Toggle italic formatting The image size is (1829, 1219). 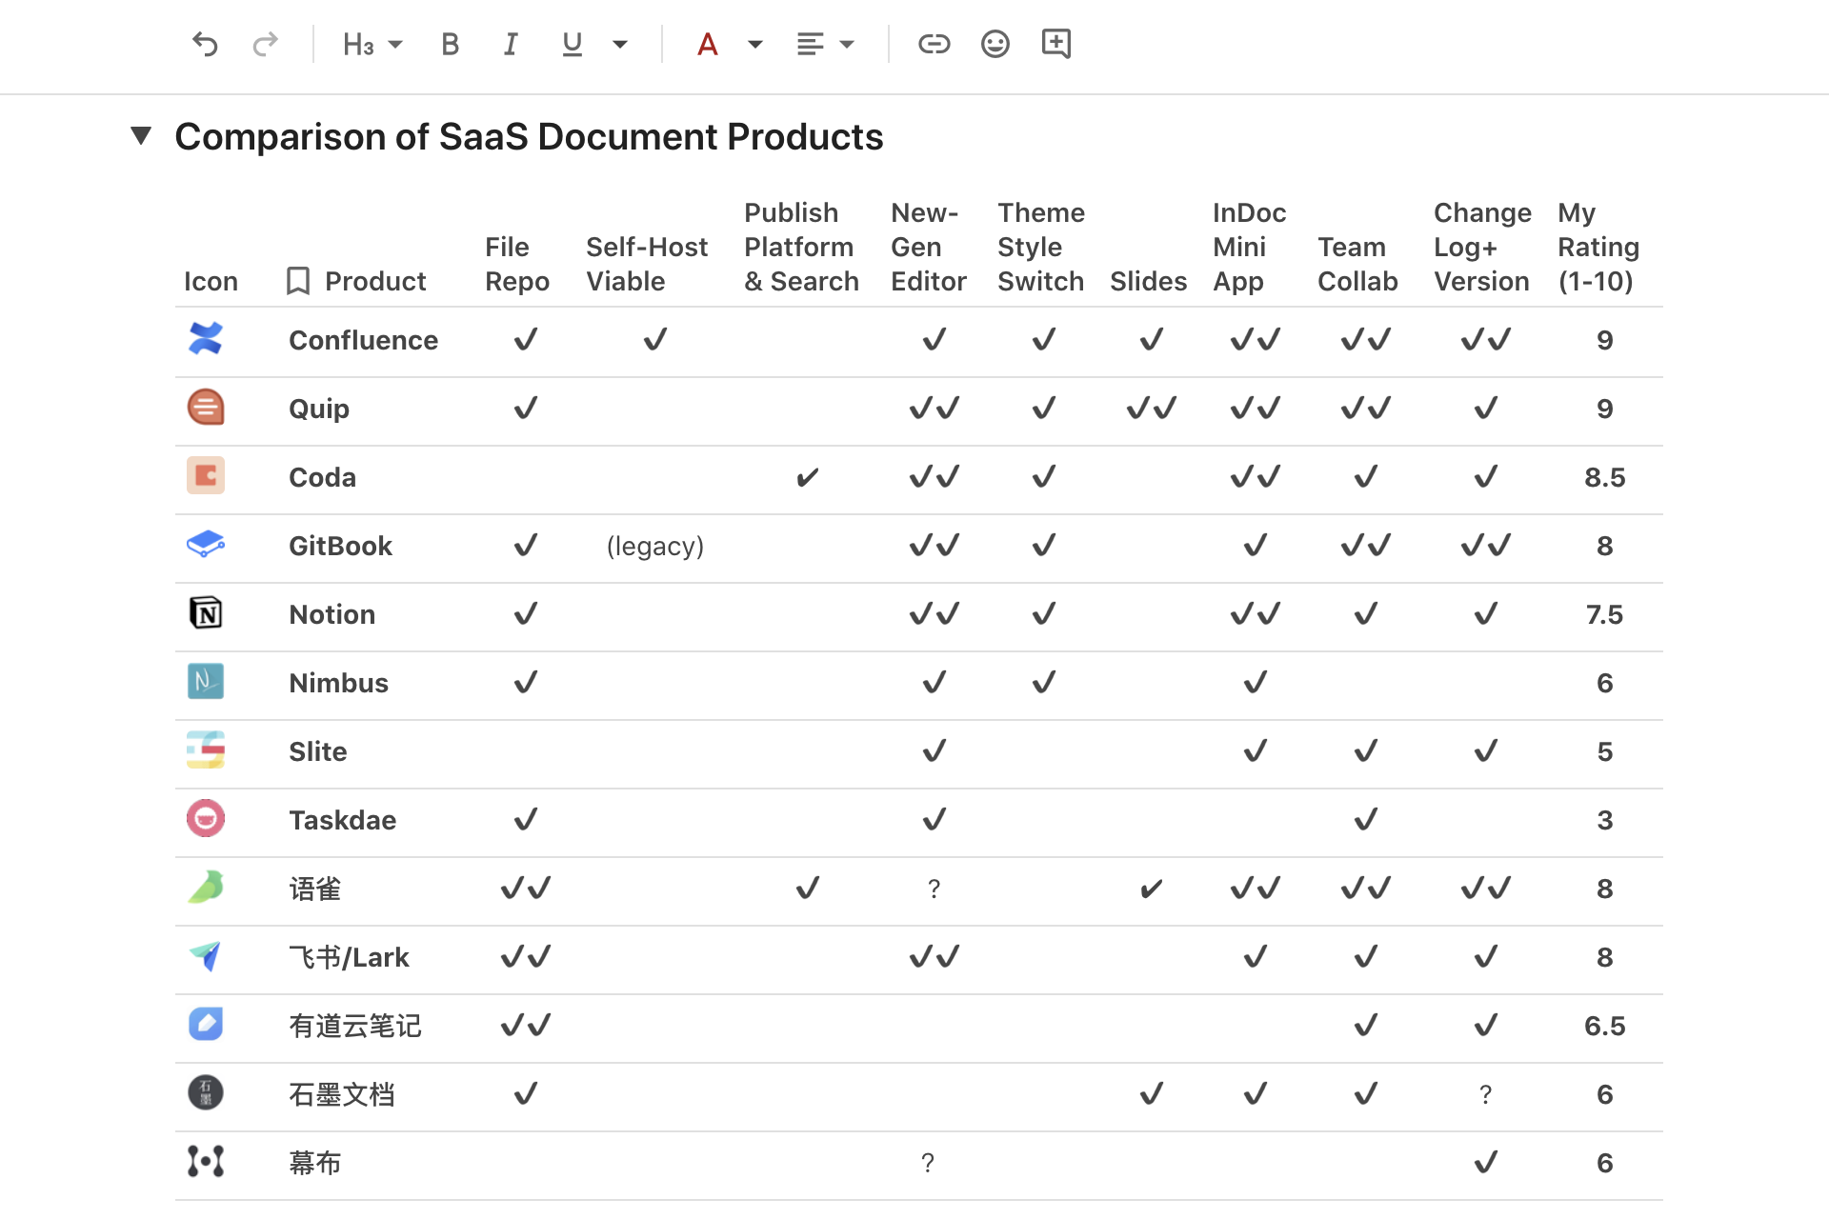coord(511,44)
